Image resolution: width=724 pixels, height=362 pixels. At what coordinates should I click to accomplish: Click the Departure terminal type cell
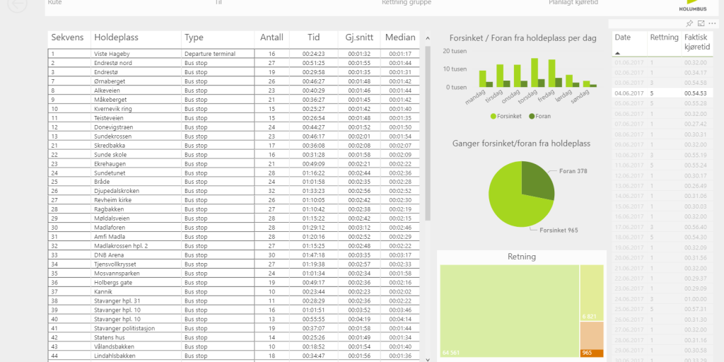(218, 54)
